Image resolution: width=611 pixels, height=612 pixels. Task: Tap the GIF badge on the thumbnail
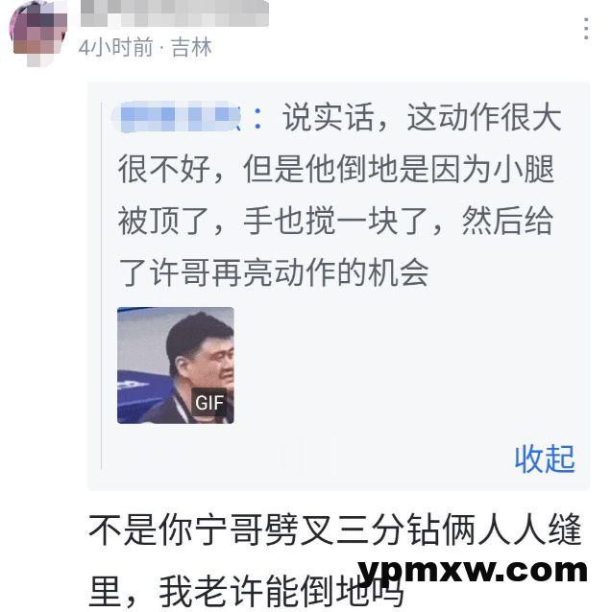pyautogui.click(x=209, y=403)
